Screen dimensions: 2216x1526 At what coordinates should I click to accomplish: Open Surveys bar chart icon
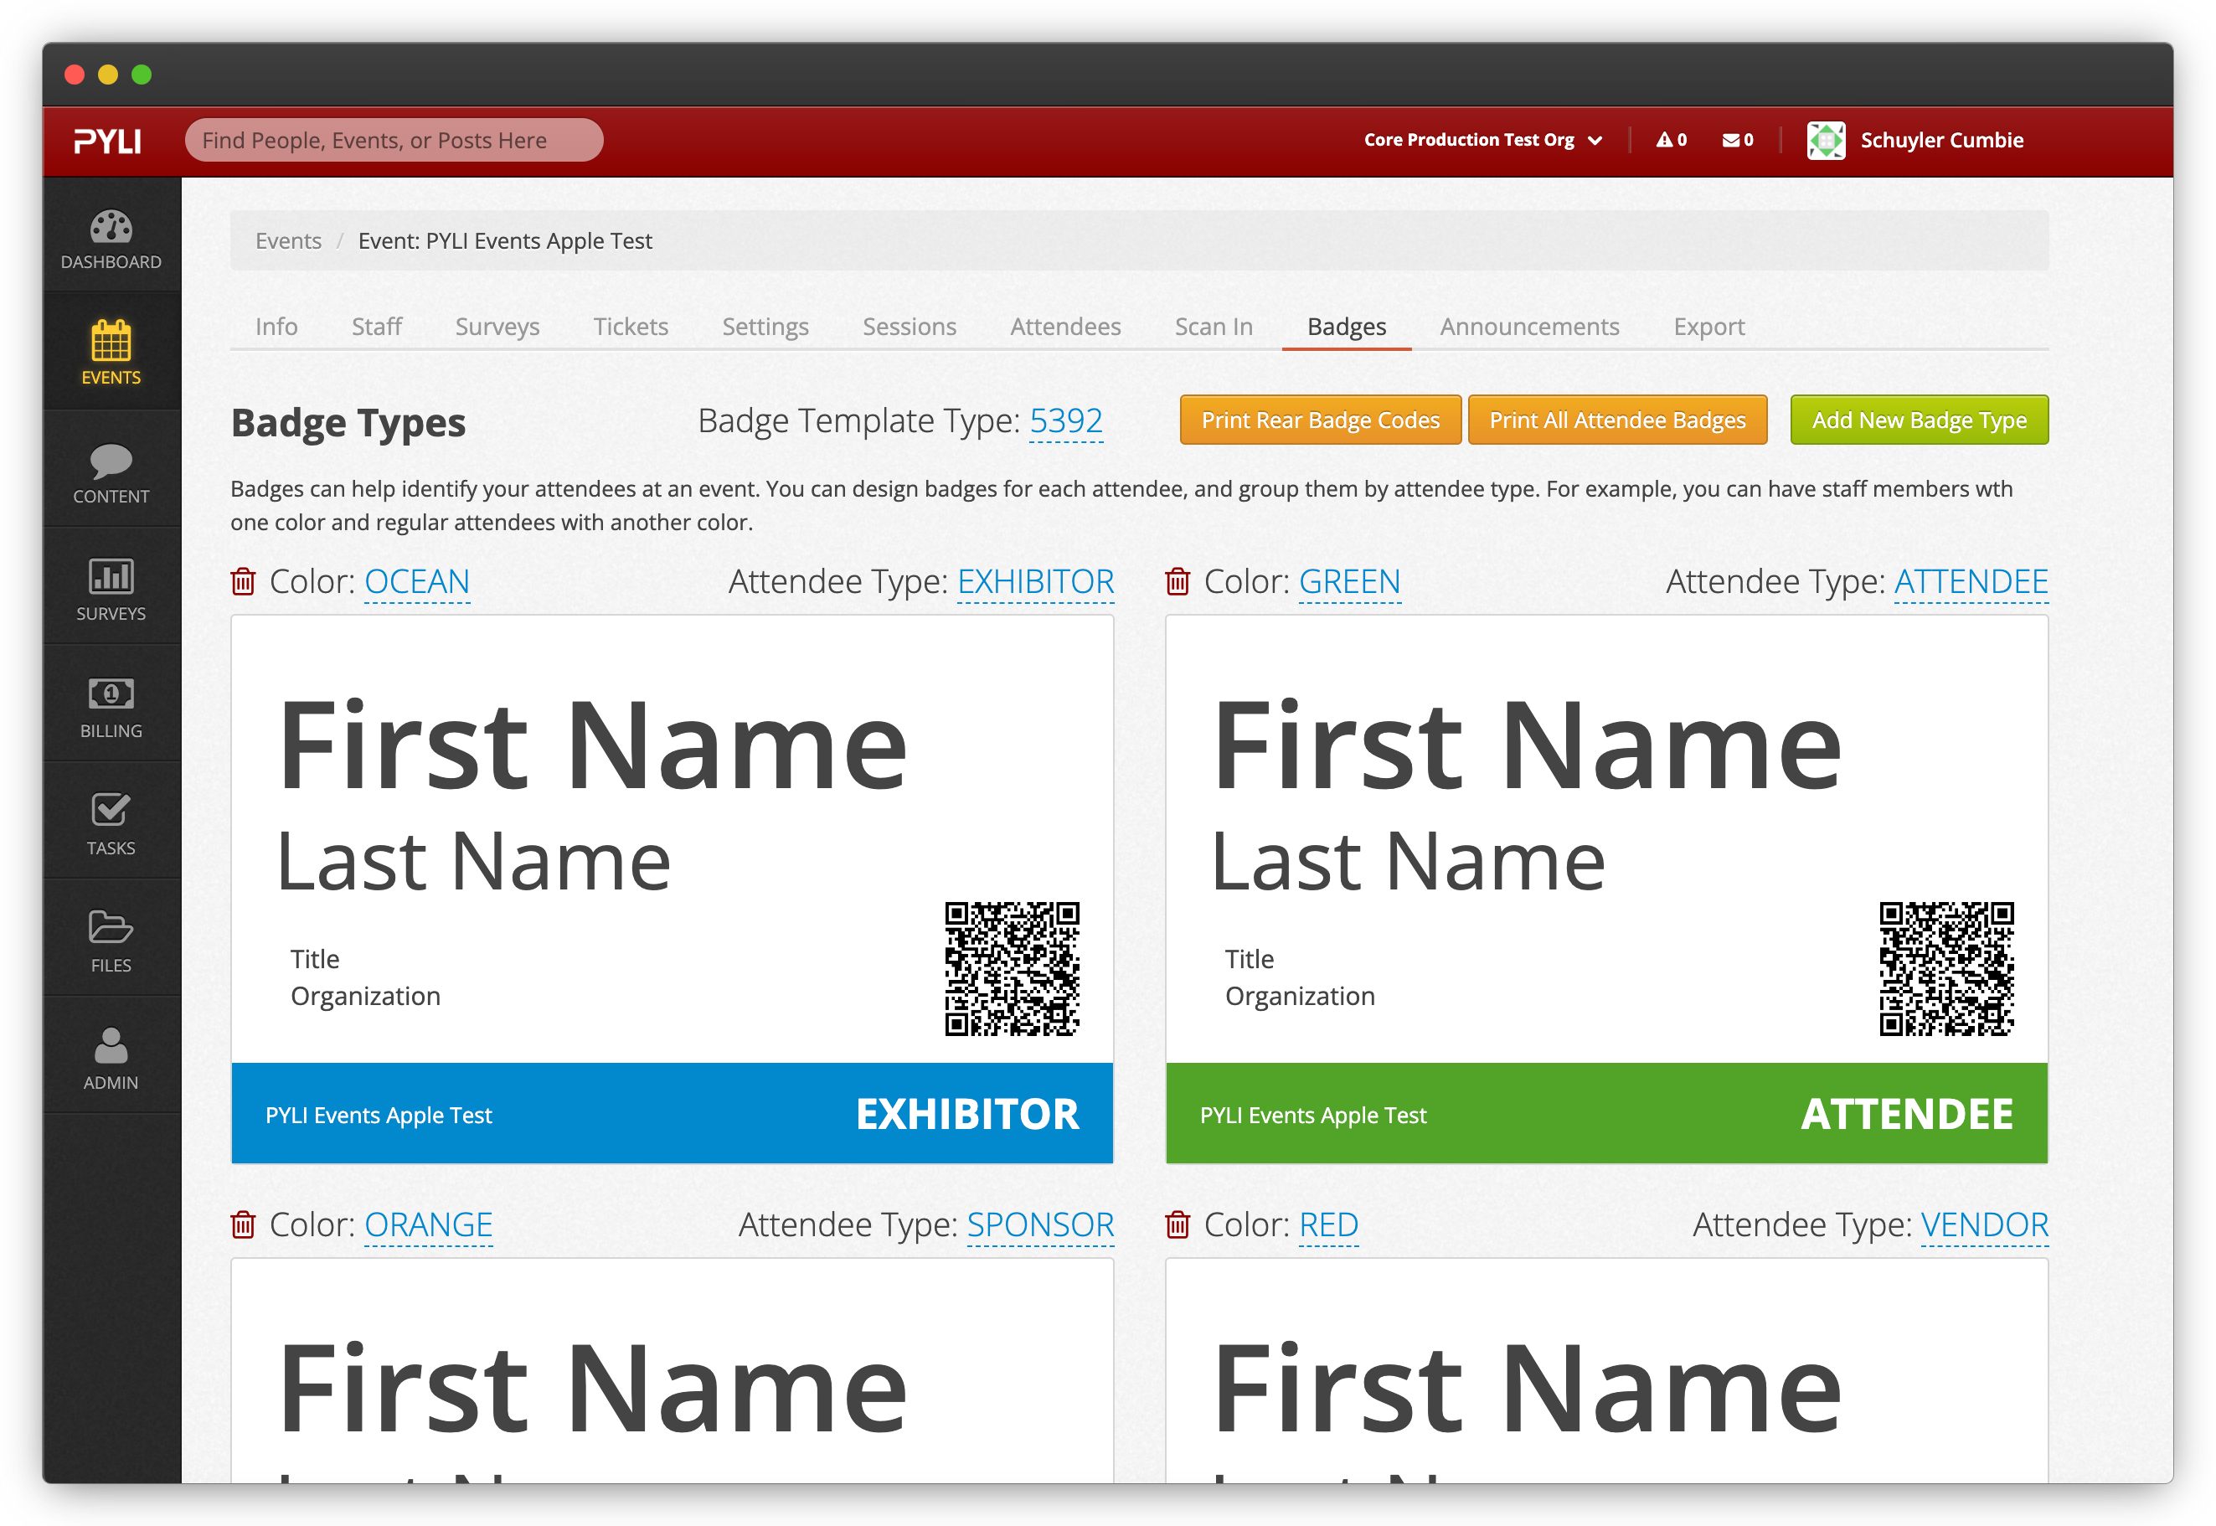111,576
